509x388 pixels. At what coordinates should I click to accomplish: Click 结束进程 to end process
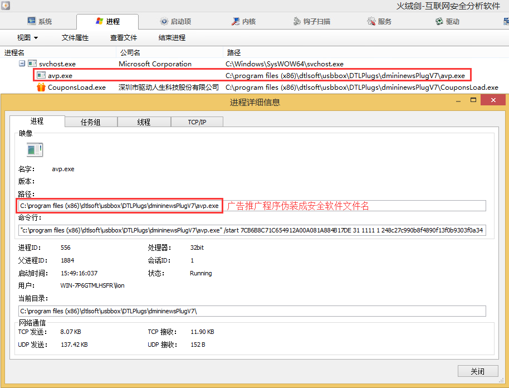click(172, 38)
